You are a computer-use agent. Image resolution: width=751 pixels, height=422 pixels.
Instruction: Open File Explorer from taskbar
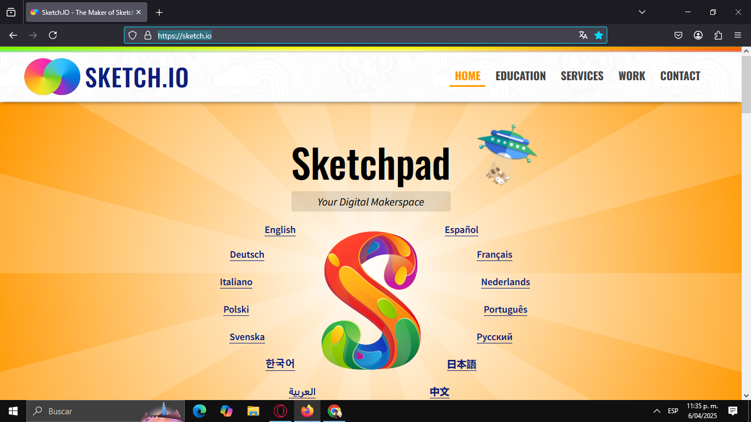point(253,411)
